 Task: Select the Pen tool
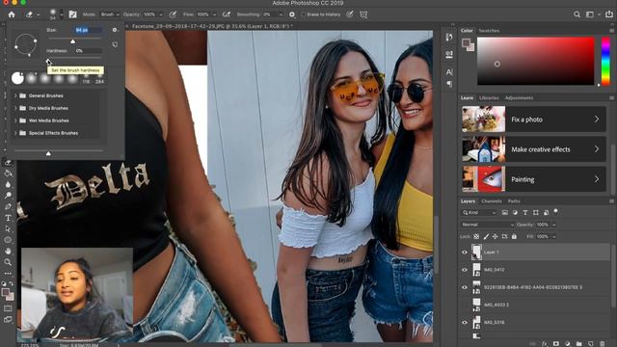[x=8, y=206]
